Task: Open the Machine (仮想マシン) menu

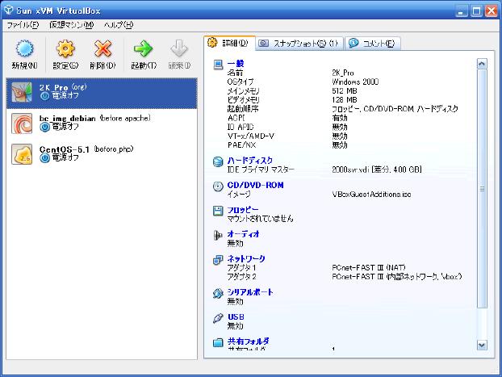Action: click(x=71, y=25)
